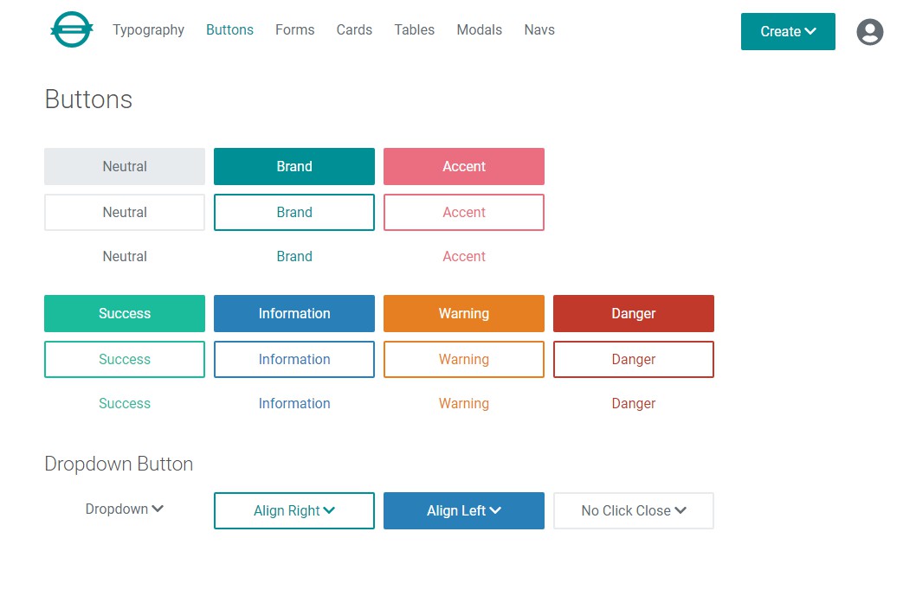
Task: Open the Cards nav item
Action: 354,30
